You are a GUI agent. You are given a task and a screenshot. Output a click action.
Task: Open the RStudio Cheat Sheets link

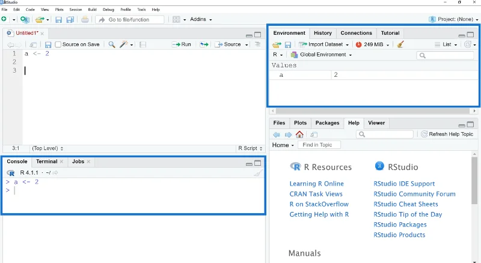point(405,204)
